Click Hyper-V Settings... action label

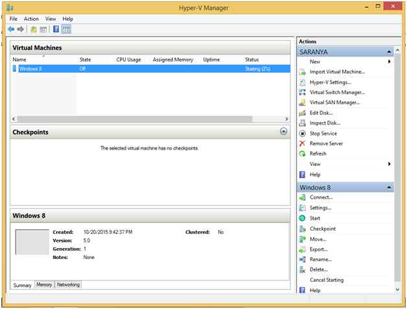[331, 82]
